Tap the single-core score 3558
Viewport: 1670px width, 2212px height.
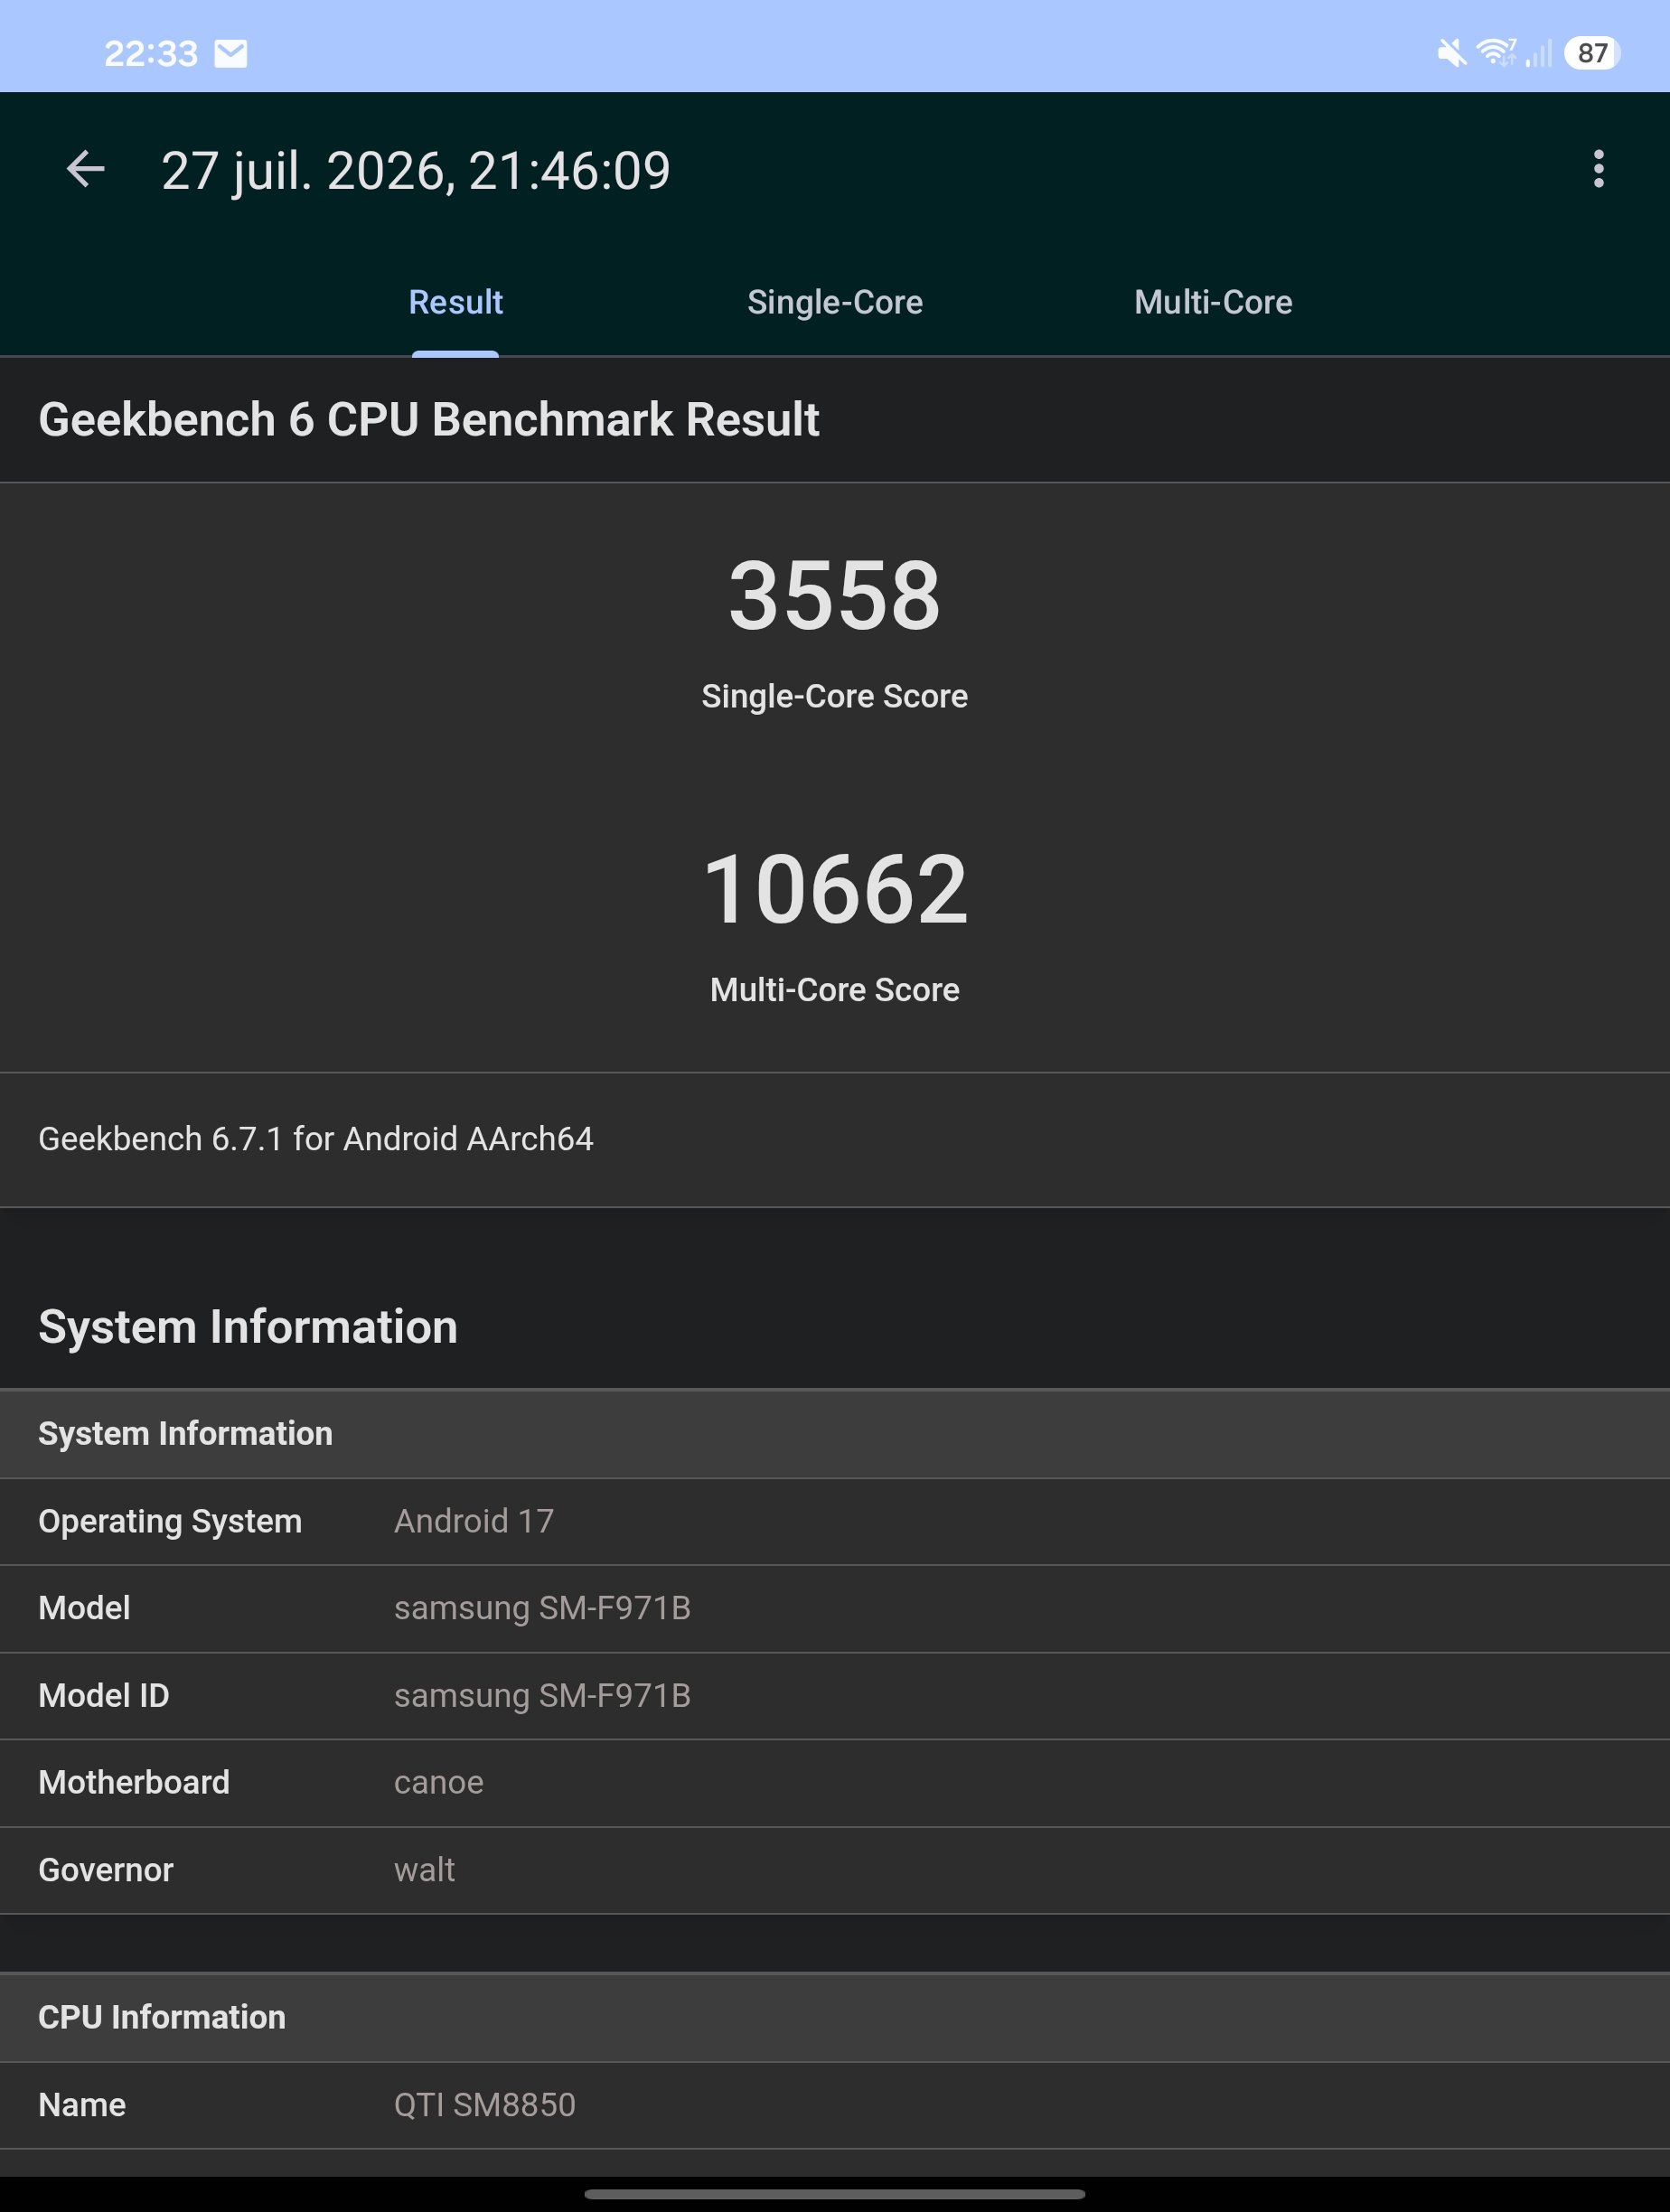pyautogui.click(x=835, y=596)
